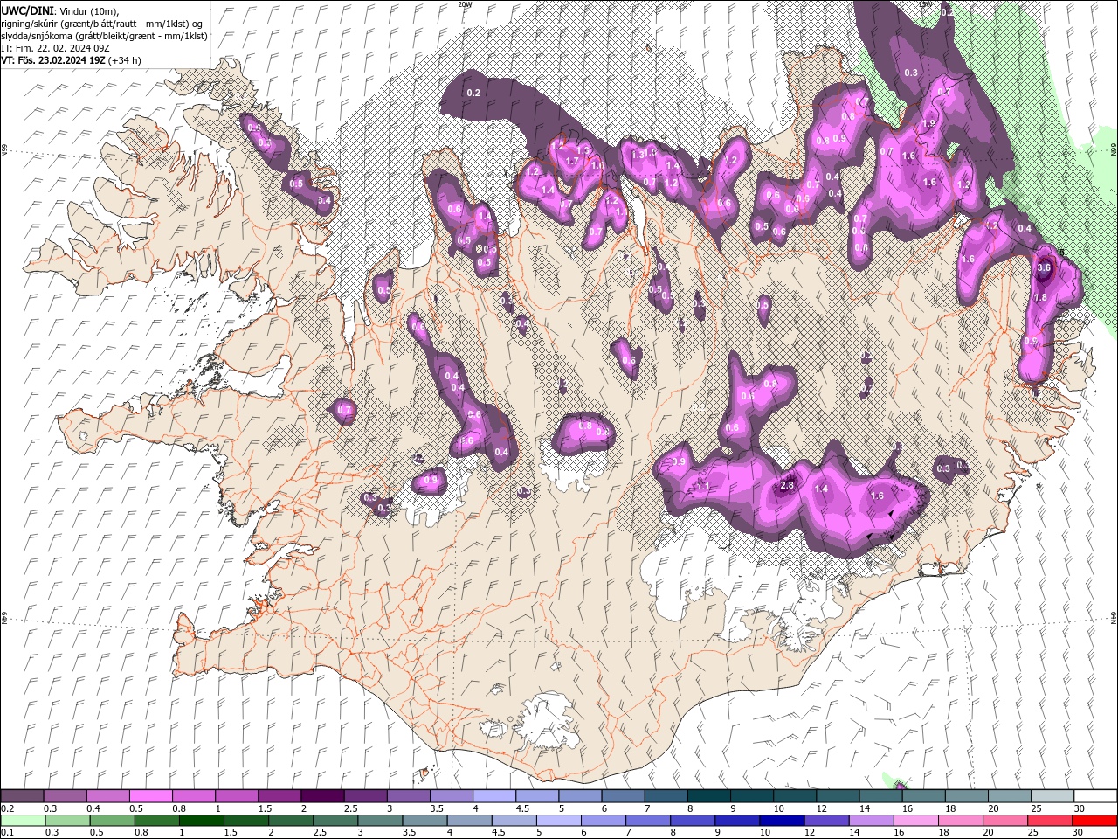Click the 1.9 snowfall value in the northeast
The image size is (1118, 839).
(x=928, y=124)
